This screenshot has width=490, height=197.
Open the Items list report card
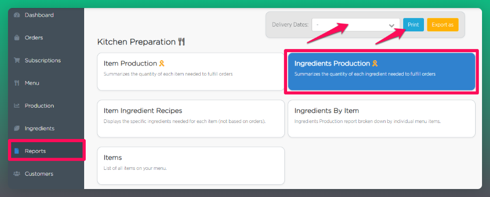click(191, 166)
